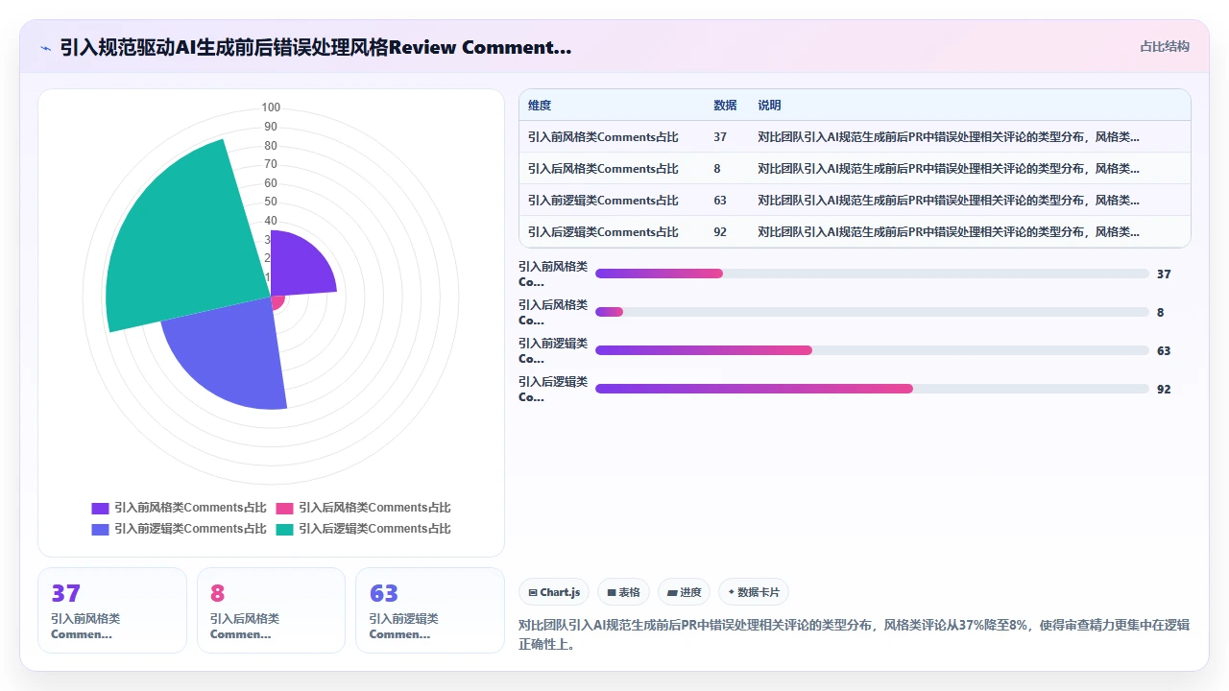This screenshot has width=1229, height=691.
Task: Click the icon in 进度 tag
Action: (672, 593)
